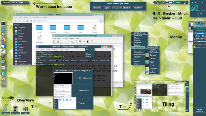Open Options menu in FeatherPad

(x=65, y=38)
